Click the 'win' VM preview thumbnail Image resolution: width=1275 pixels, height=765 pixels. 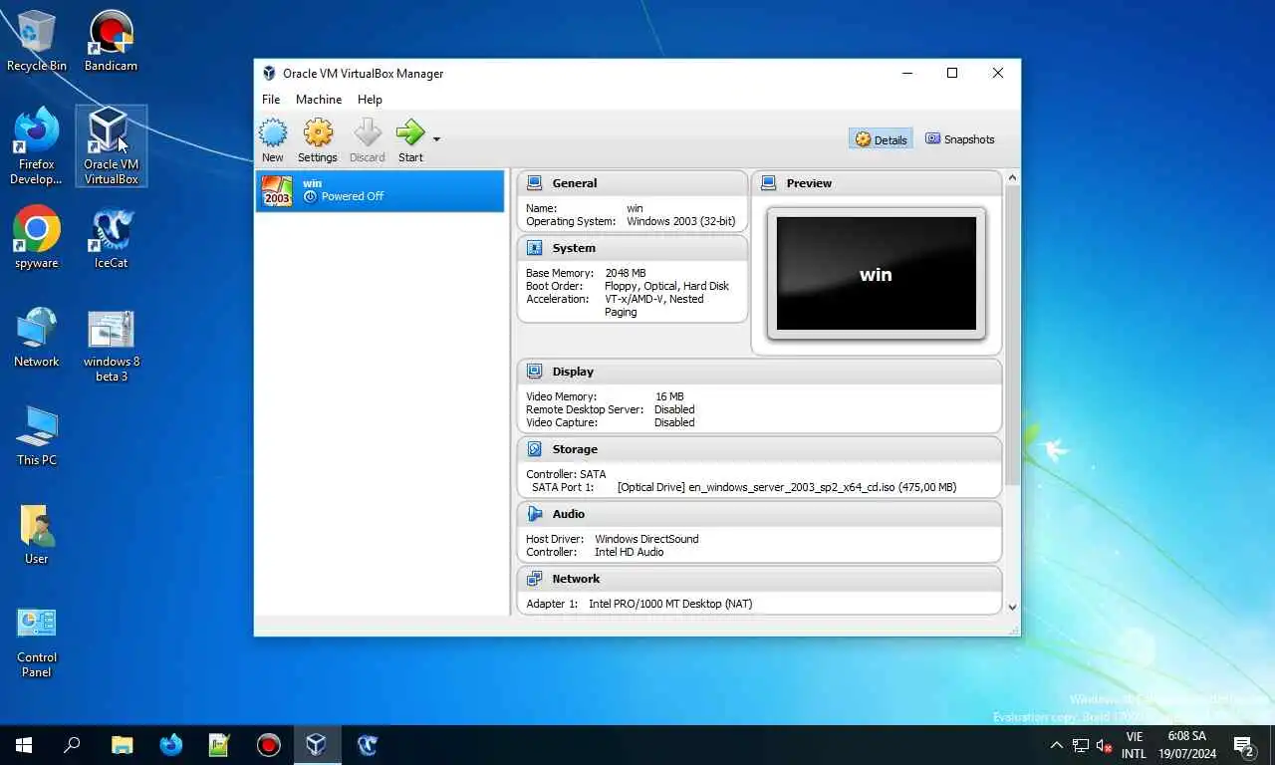877,274
